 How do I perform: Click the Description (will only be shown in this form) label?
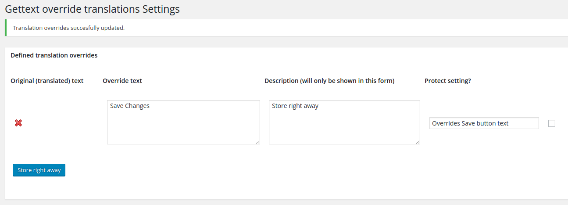[x=329, y=81]
